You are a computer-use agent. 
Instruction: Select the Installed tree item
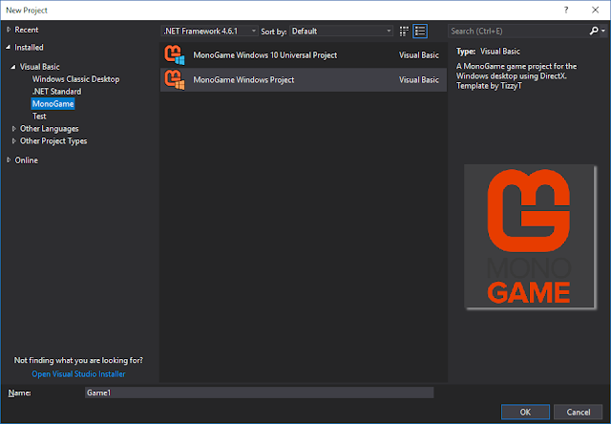click(29, 47)
